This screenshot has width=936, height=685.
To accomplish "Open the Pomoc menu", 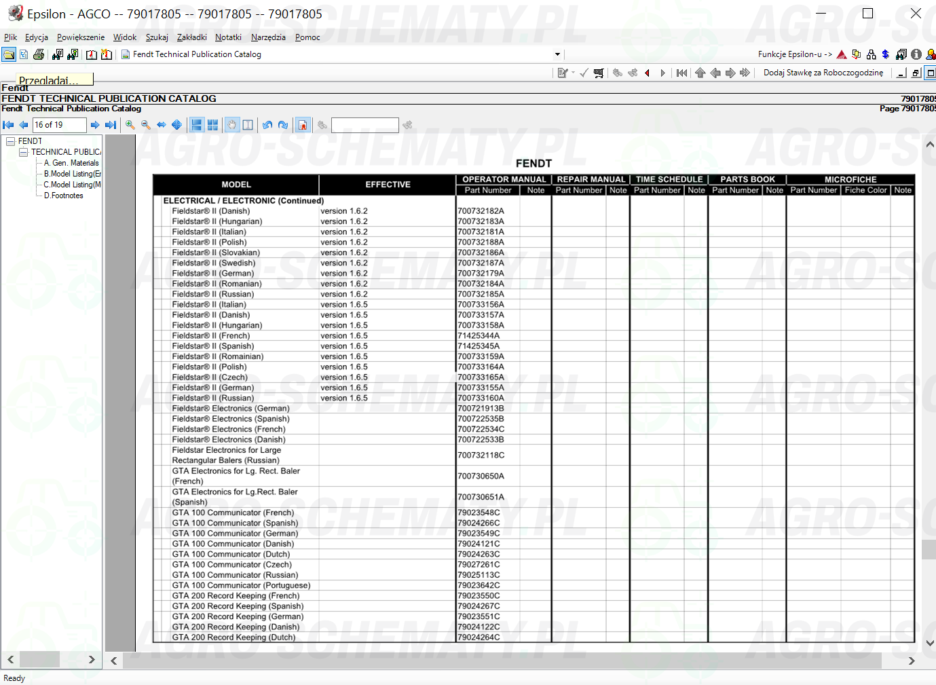I will 307,37.
